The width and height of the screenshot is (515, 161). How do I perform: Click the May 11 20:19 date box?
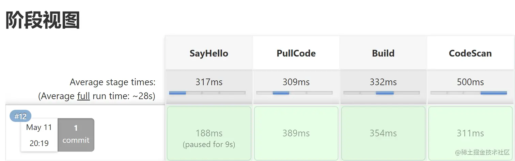click(39, 135)
